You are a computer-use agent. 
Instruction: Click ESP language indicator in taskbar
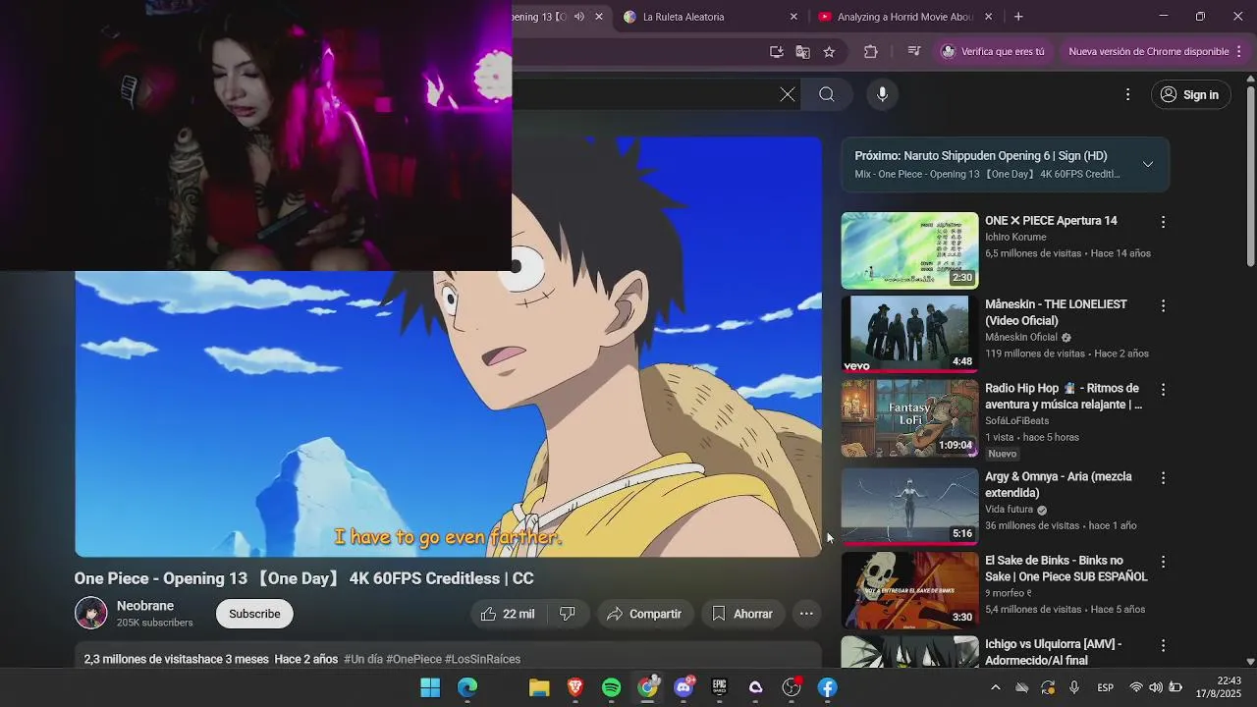pos(1105,687)
